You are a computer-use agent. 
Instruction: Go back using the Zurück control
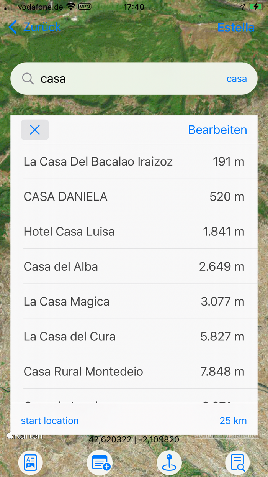[x=34, y=27]
